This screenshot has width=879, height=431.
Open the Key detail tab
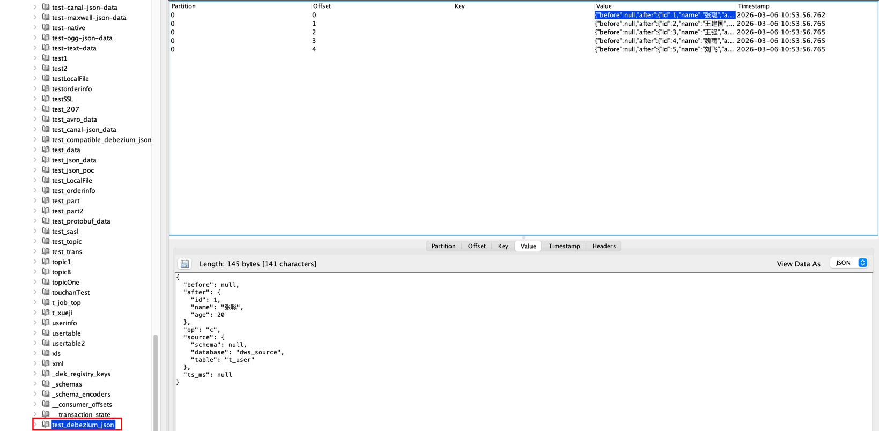tap(503, 246)
